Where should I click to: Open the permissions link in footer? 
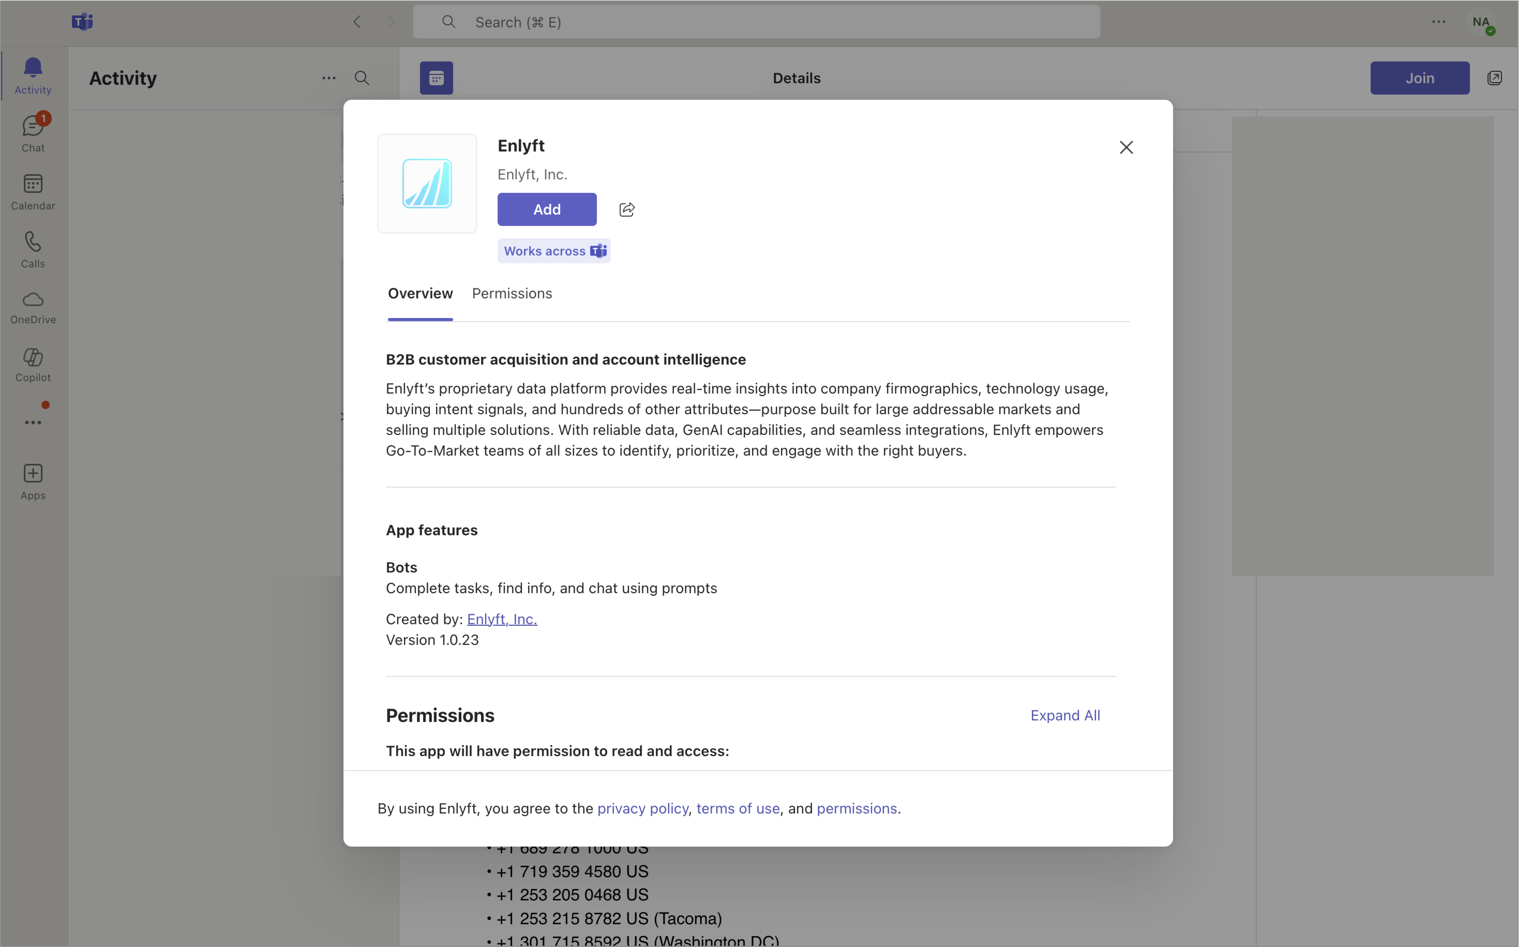857,808
